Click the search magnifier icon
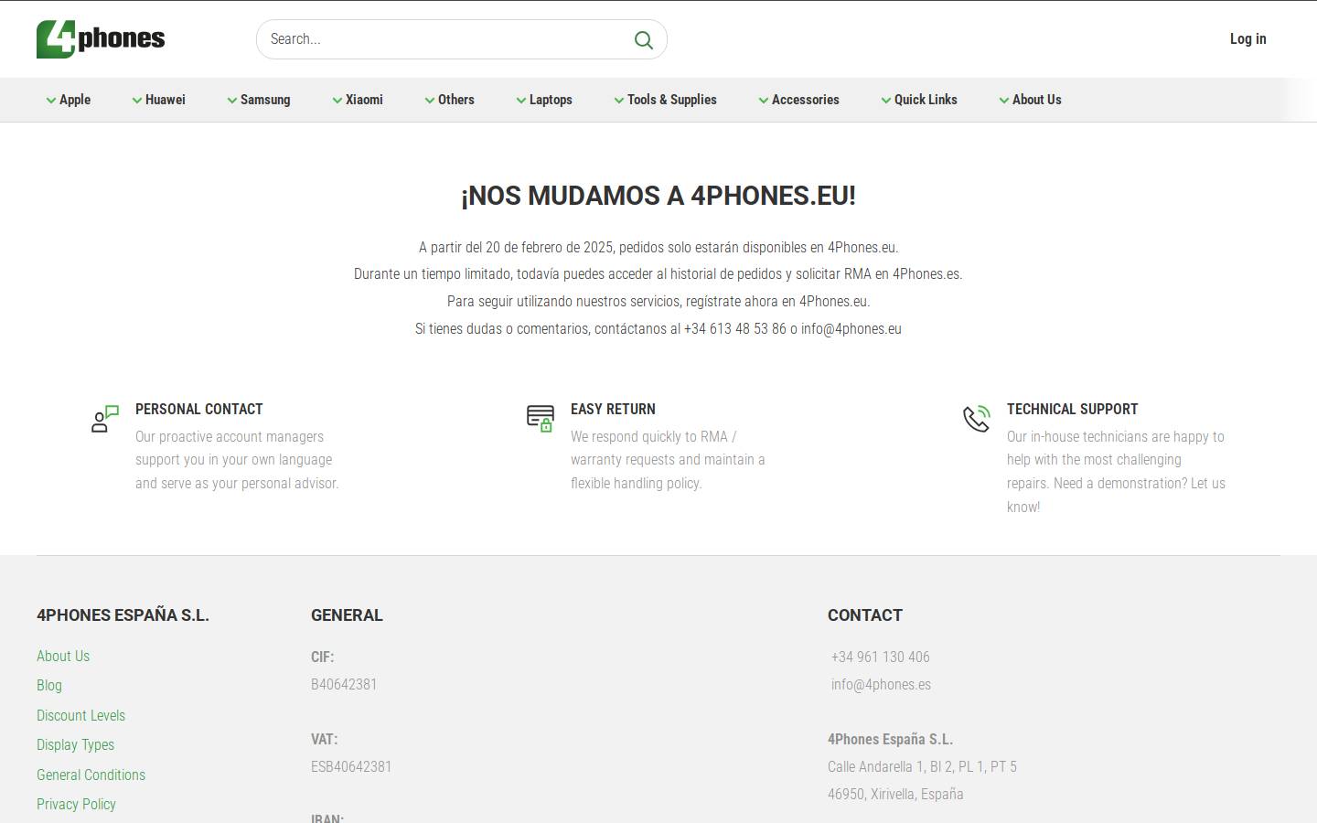This screenshot has height=823, width=1317. click(644, 40)
